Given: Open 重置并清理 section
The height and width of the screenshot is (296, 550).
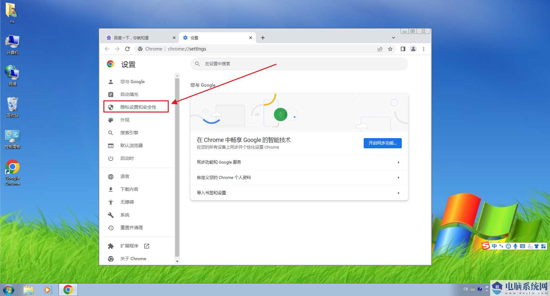Looking at the screenshot, I should coord(131,228).
